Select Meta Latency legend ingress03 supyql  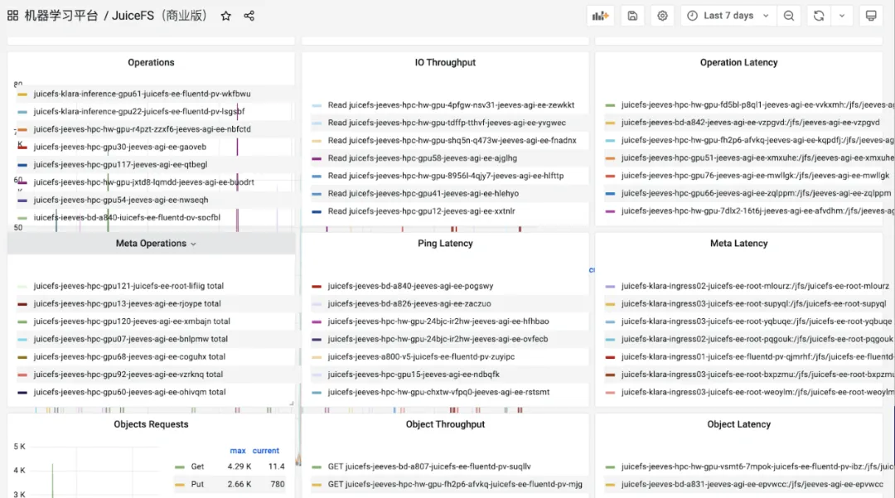pos(753,304)
